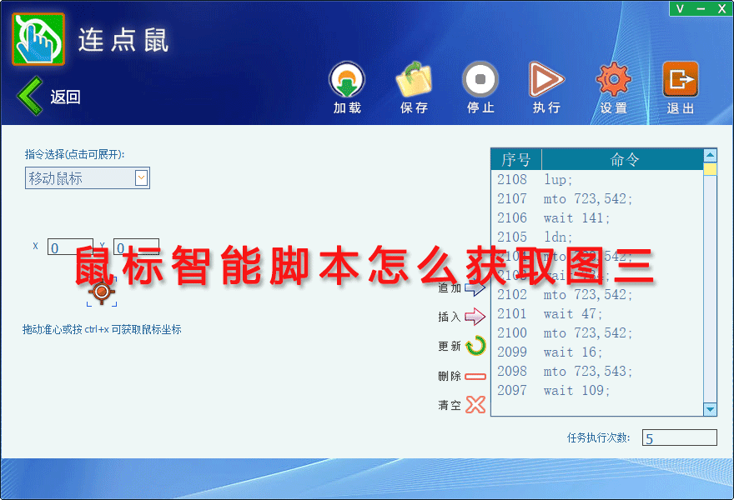The width and height of the screenshot is (734, 500).
Task: Select row 2102 mto 723,542;
Action: [597, 295]
